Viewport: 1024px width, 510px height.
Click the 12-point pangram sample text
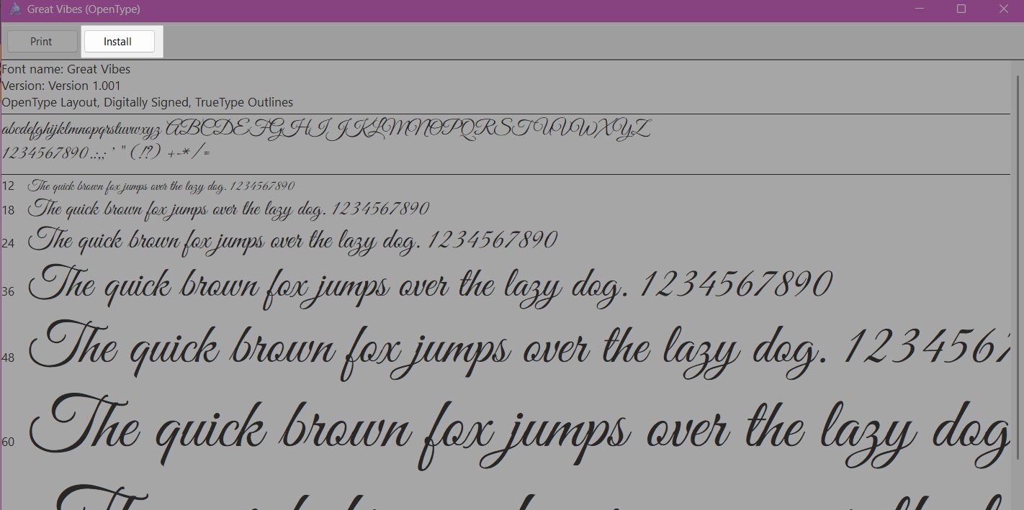(161, 186)
